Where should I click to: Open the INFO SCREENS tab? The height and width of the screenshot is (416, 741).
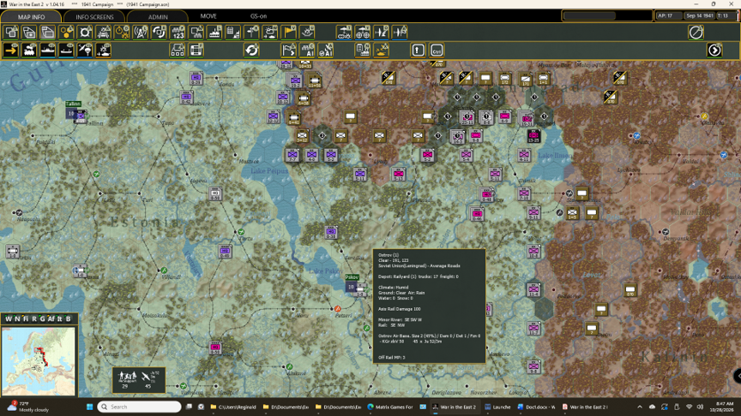94,16
